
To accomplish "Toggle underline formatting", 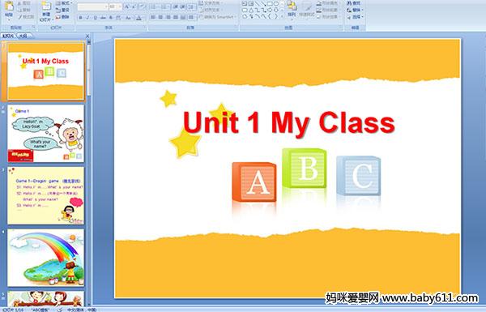I will (96, 18).
